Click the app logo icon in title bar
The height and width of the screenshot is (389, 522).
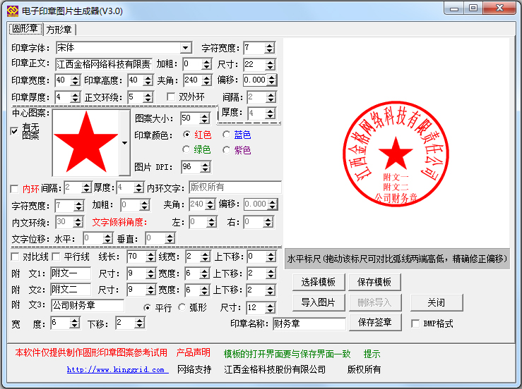pos(13,11)
